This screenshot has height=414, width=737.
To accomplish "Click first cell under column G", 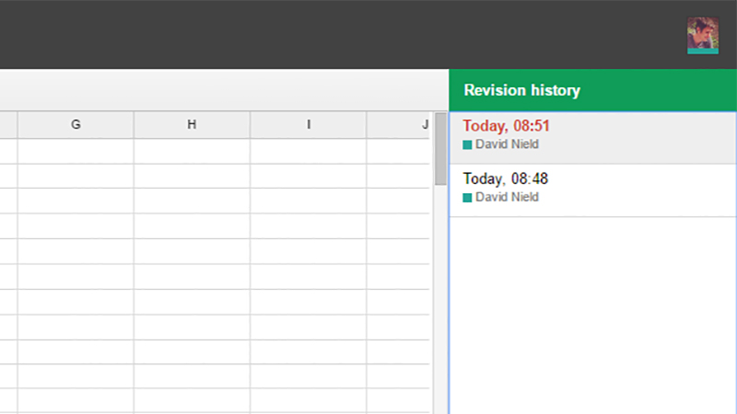I will (76, 151).
